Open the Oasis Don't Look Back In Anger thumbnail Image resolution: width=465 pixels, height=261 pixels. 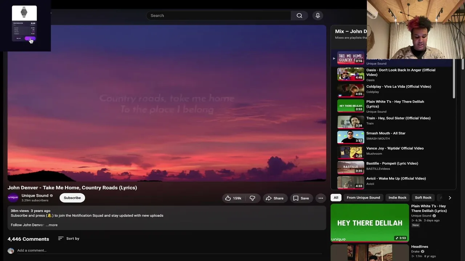point(351,74)
